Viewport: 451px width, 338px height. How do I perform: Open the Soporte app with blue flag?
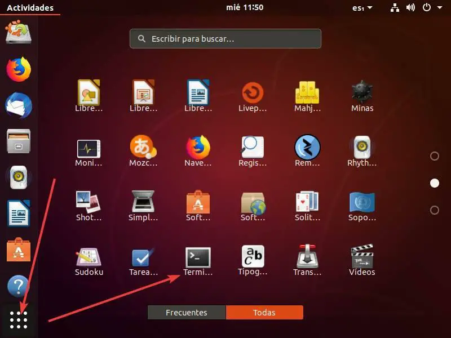point(362,202)
